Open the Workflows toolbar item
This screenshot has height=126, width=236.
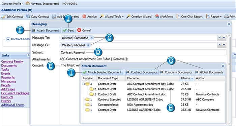tap(164, 16)
